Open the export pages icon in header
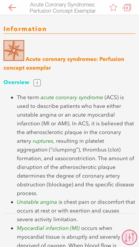Image resolution: width=139 pixels, height=247 pixels. [x=126, y=8]
